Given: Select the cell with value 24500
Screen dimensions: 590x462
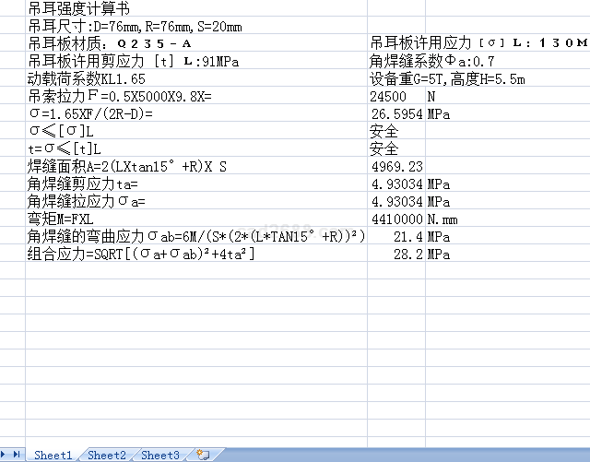Looking at the screenshot, I should (396, 96).
